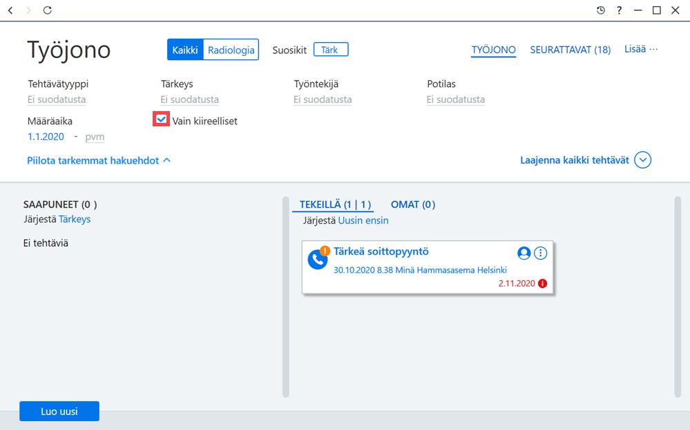
Task: Click the assigned user avatar icon on task card
Action: [x=524, y=253]
